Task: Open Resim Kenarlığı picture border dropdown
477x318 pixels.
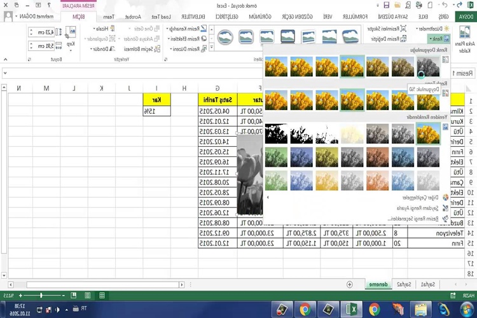Action: point(186,29)
